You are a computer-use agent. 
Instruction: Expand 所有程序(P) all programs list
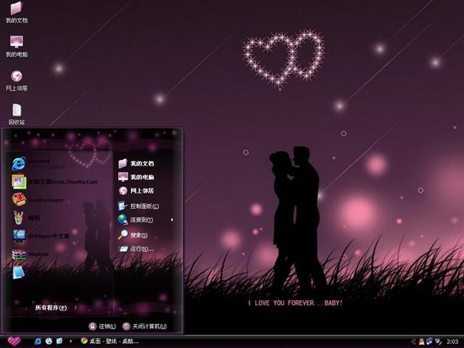pos(51,307)
